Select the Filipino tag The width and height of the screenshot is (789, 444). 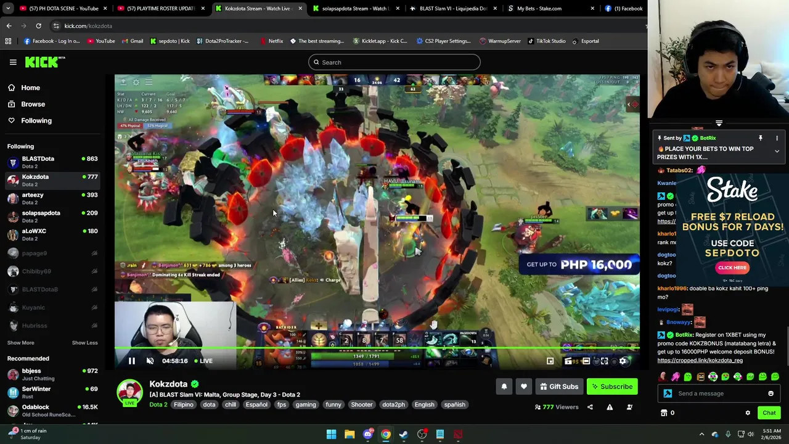coord(183,405)
